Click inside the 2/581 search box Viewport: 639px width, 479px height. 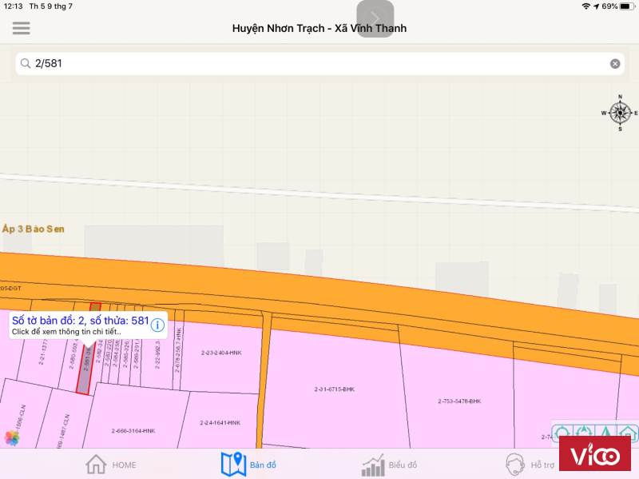pos(319,64)
